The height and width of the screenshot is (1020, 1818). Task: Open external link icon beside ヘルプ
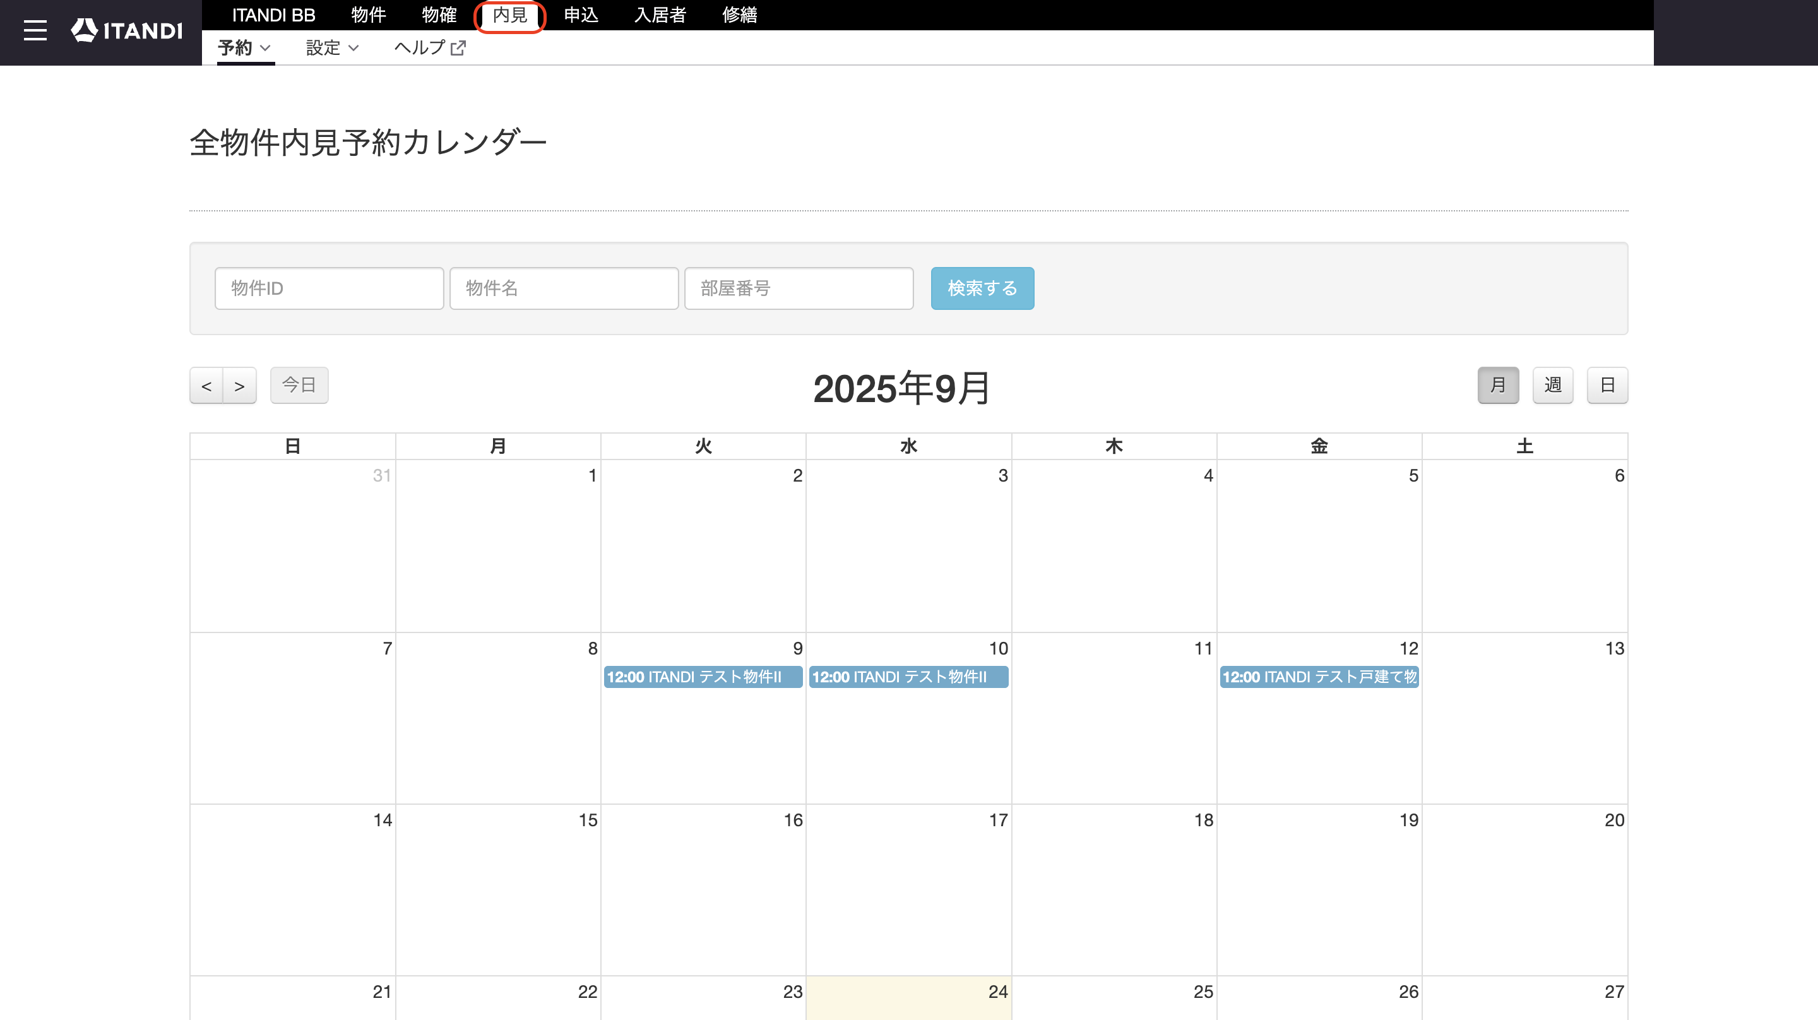[458, 48]
